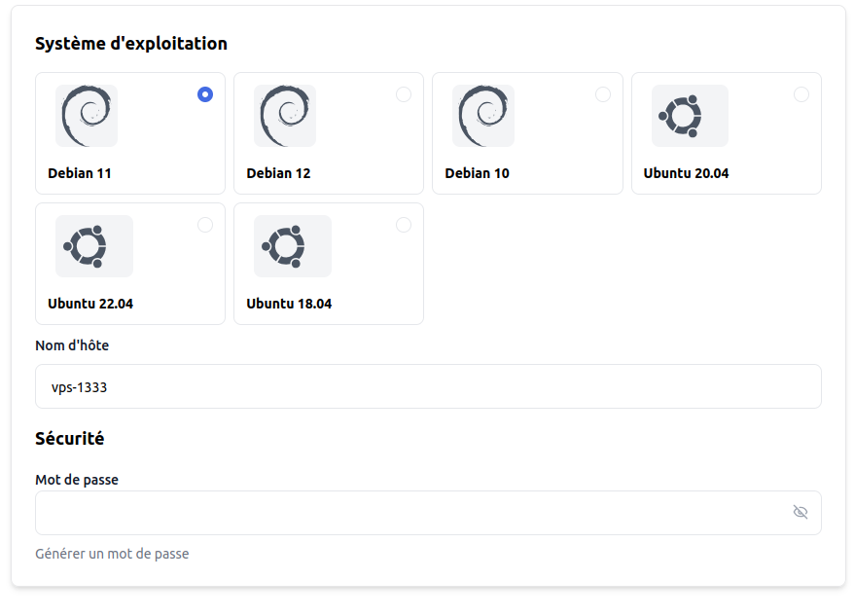Click the Ubuntu 18.04 circle logo
The image size is (854, 616).
[293, 246]
